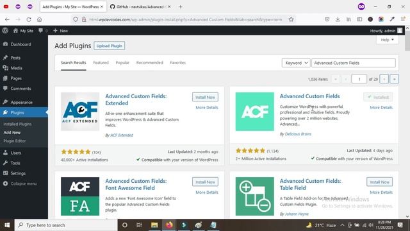Open Task View on the taskbar
Viewport: 410px width, 231px height.
(x=139, y=225)
